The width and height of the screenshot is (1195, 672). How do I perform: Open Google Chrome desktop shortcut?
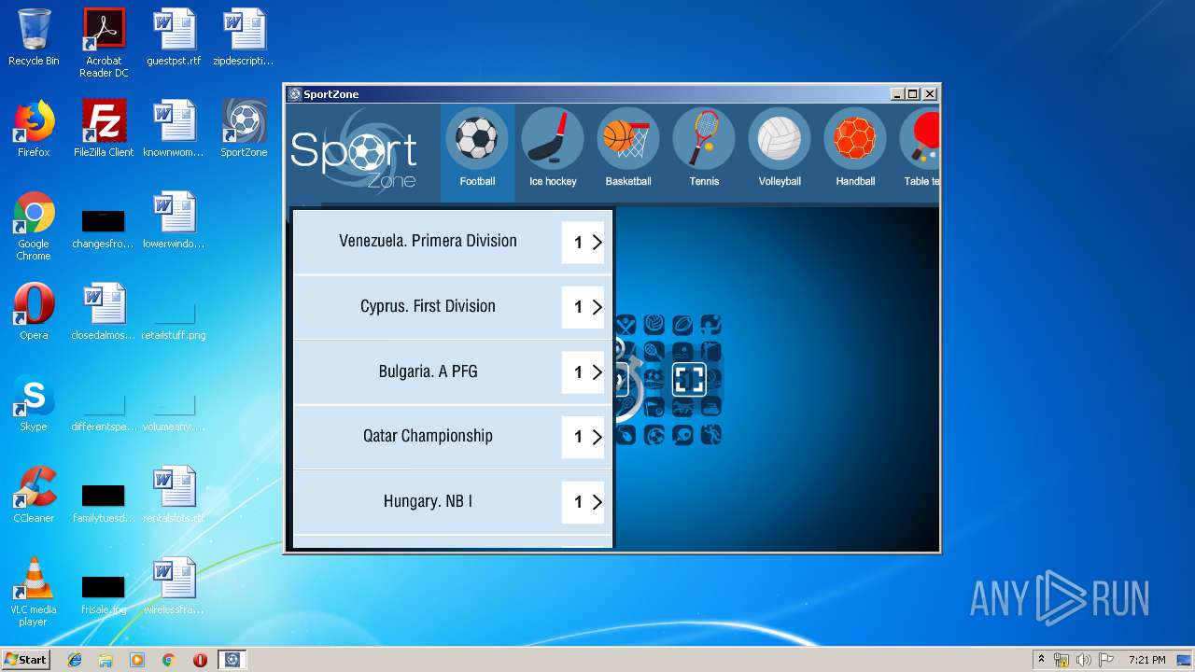point(34,226)
